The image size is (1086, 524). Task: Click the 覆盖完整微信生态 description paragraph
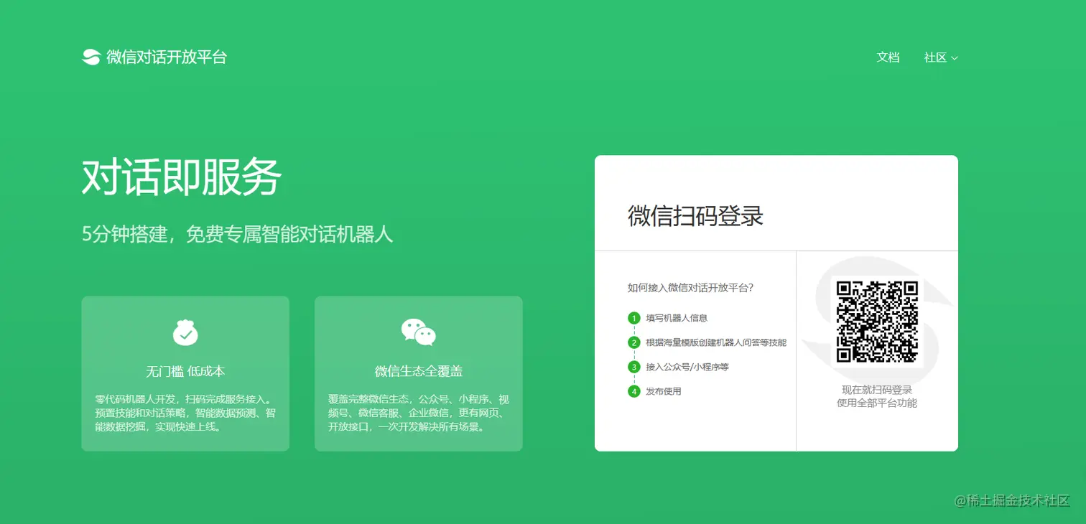[419, 413]
